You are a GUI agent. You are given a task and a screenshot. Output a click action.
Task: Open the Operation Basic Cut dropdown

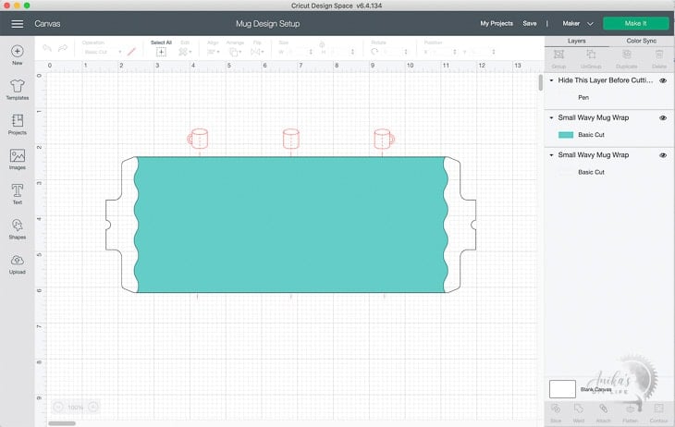103,52
